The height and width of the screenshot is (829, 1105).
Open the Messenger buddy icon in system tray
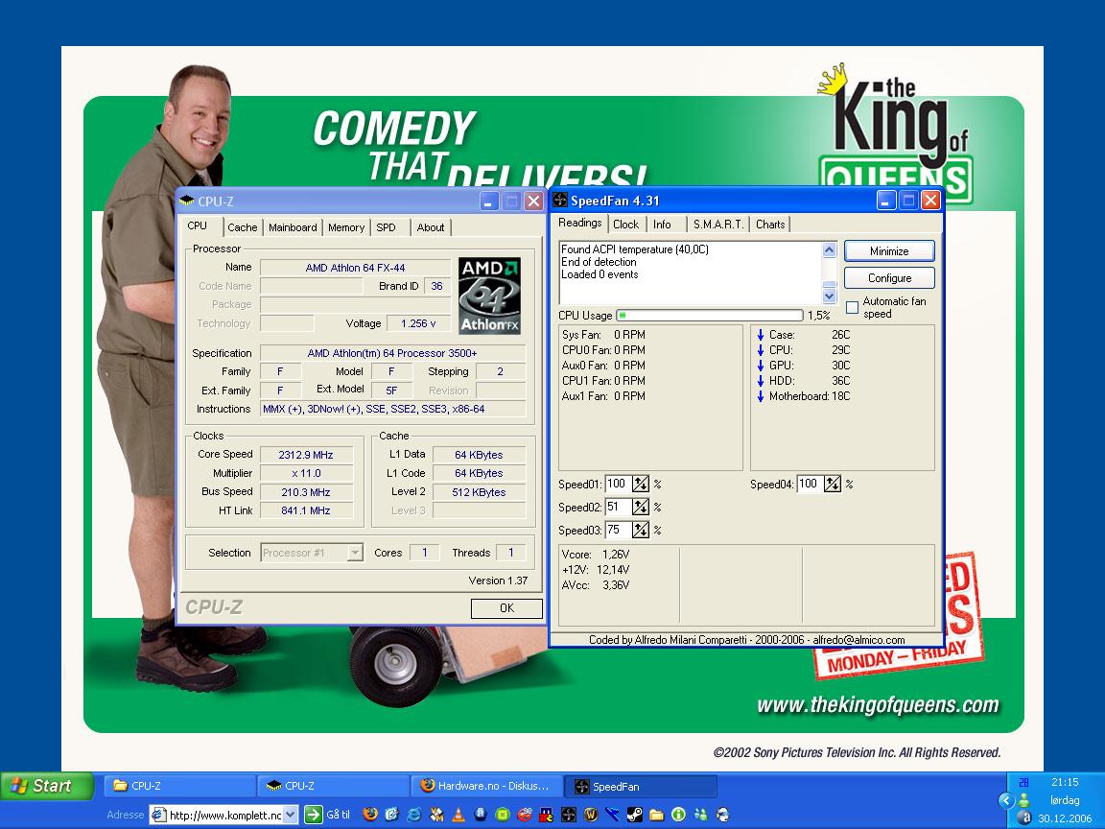coord(1024,800)
